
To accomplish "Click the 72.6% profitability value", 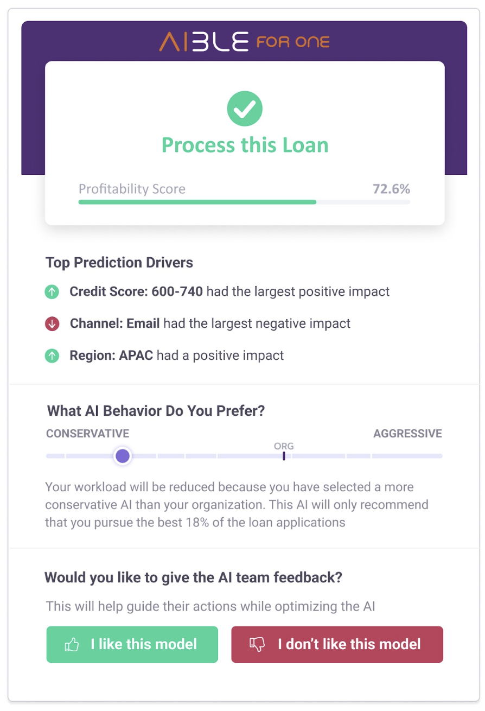I will click(x=391, y=189).
